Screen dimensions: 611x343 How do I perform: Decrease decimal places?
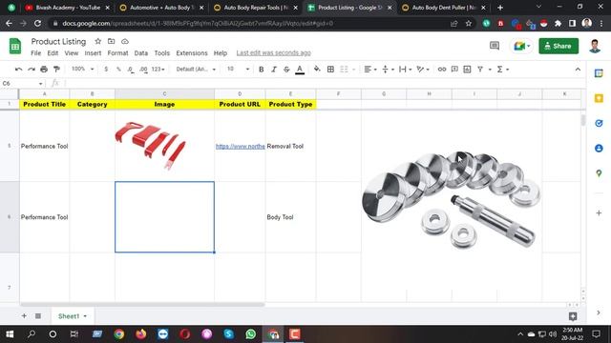point(131,70)
